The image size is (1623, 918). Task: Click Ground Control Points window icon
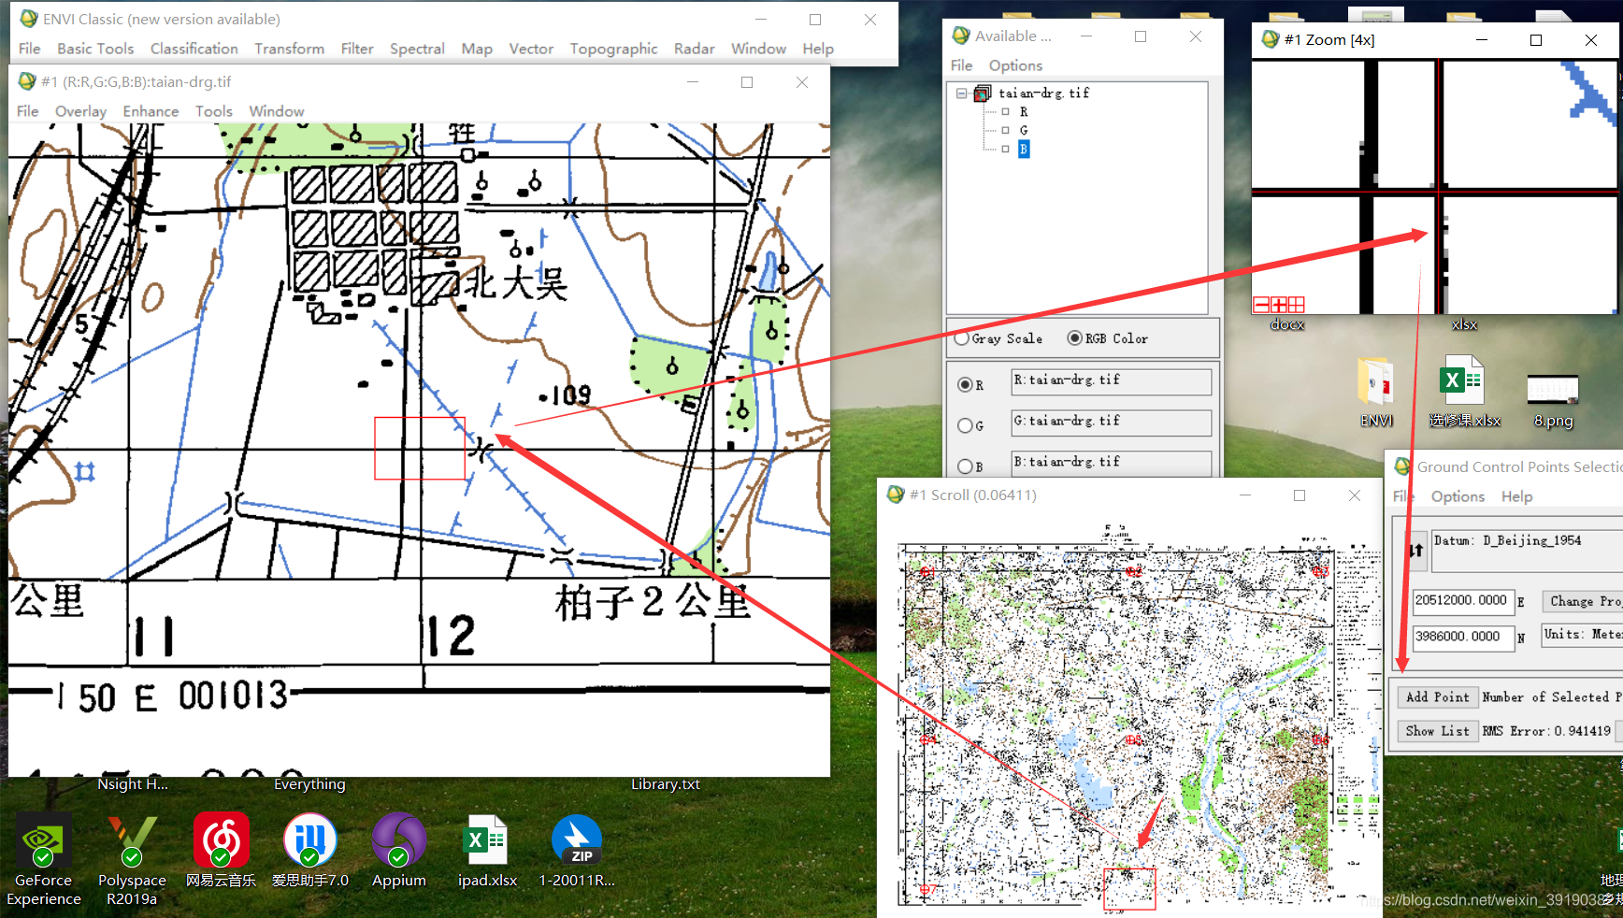coord(1402,466)
